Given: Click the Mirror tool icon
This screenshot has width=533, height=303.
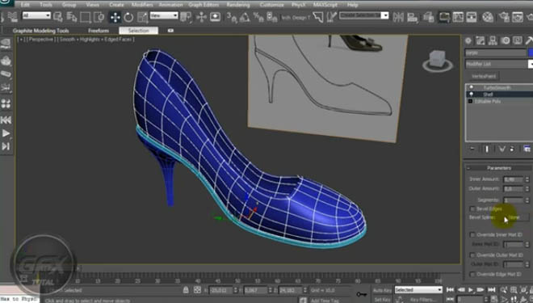Looking at the screenshot, I should click(x=398, y=17).
